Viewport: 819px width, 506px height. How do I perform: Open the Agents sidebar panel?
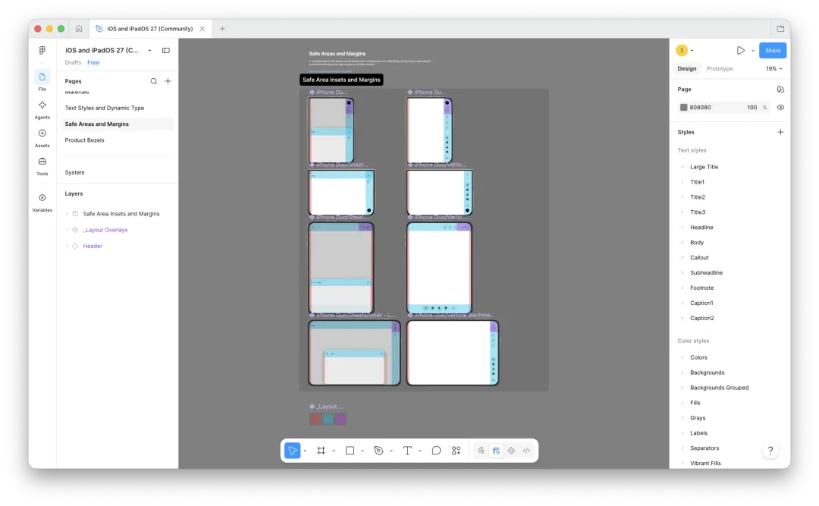(x=42, y=105)
